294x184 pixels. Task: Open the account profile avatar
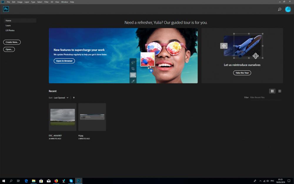pyautogui.click(x=288, y=9)
